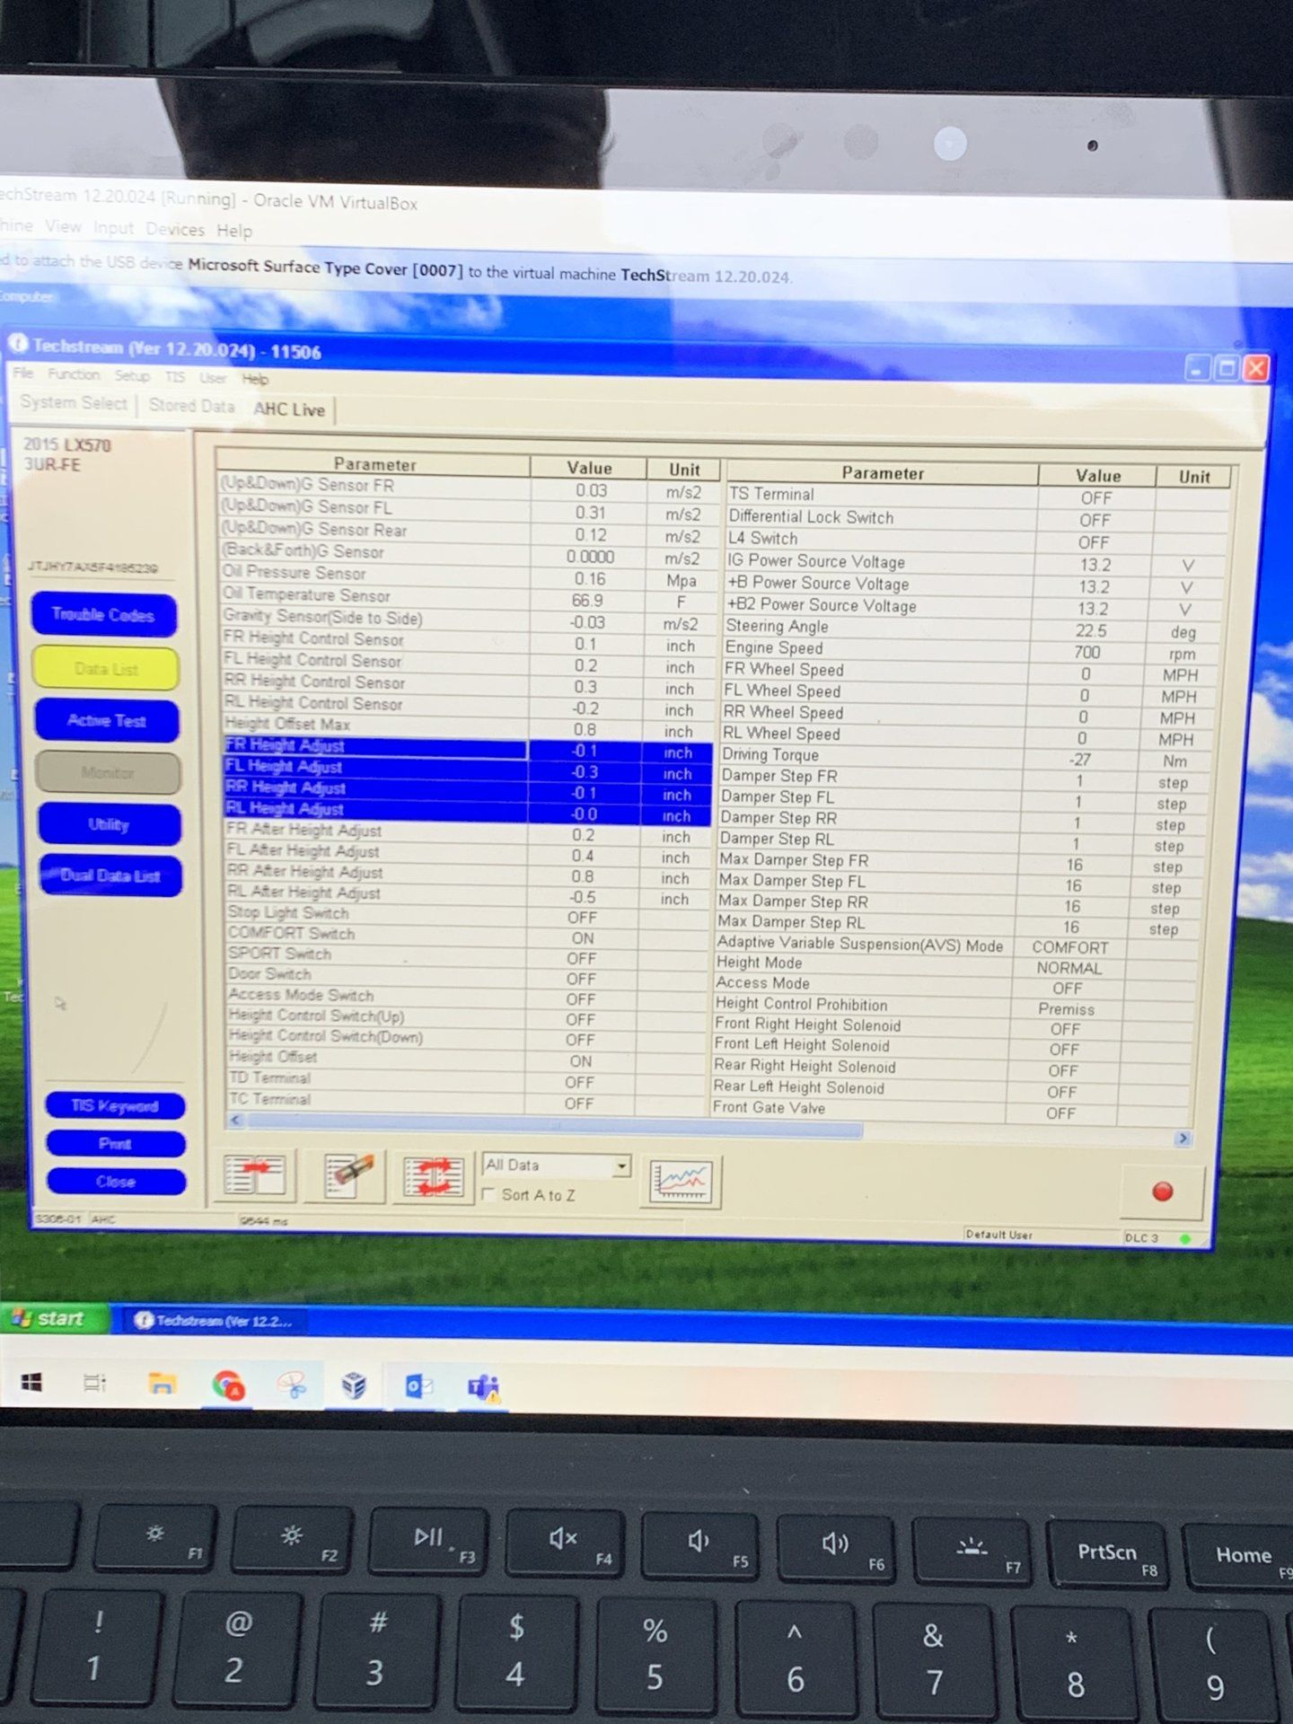Click the pinwheel icon next to Chrome
1293x1724 pixels.
coord(292,1385)
